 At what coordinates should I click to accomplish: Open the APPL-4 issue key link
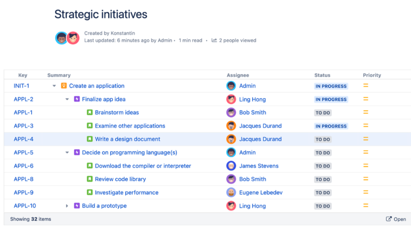tap(24, 139)
